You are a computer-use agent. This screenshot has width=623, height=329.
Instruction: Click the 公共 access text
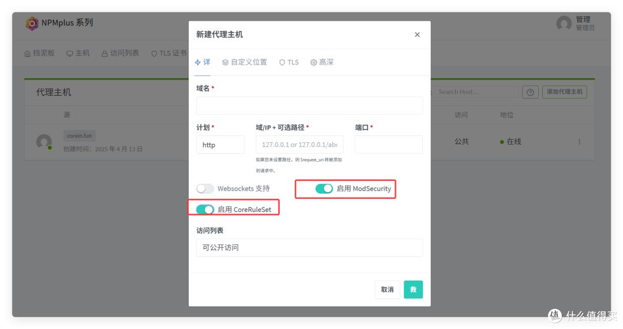(x=461, y=142)
